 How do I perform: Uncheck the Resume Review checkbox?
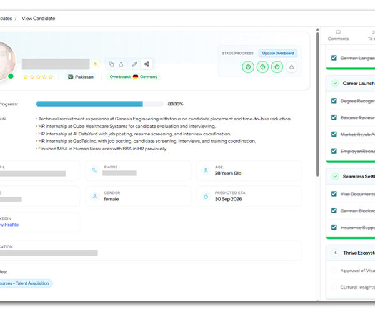pyautogui.click(x=334, y=117)
